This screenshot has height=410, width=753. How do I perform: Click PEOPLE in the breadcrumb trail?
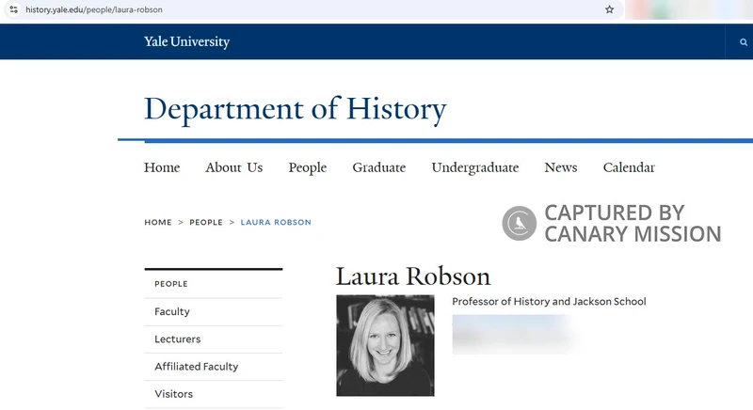tap(206, 222)
